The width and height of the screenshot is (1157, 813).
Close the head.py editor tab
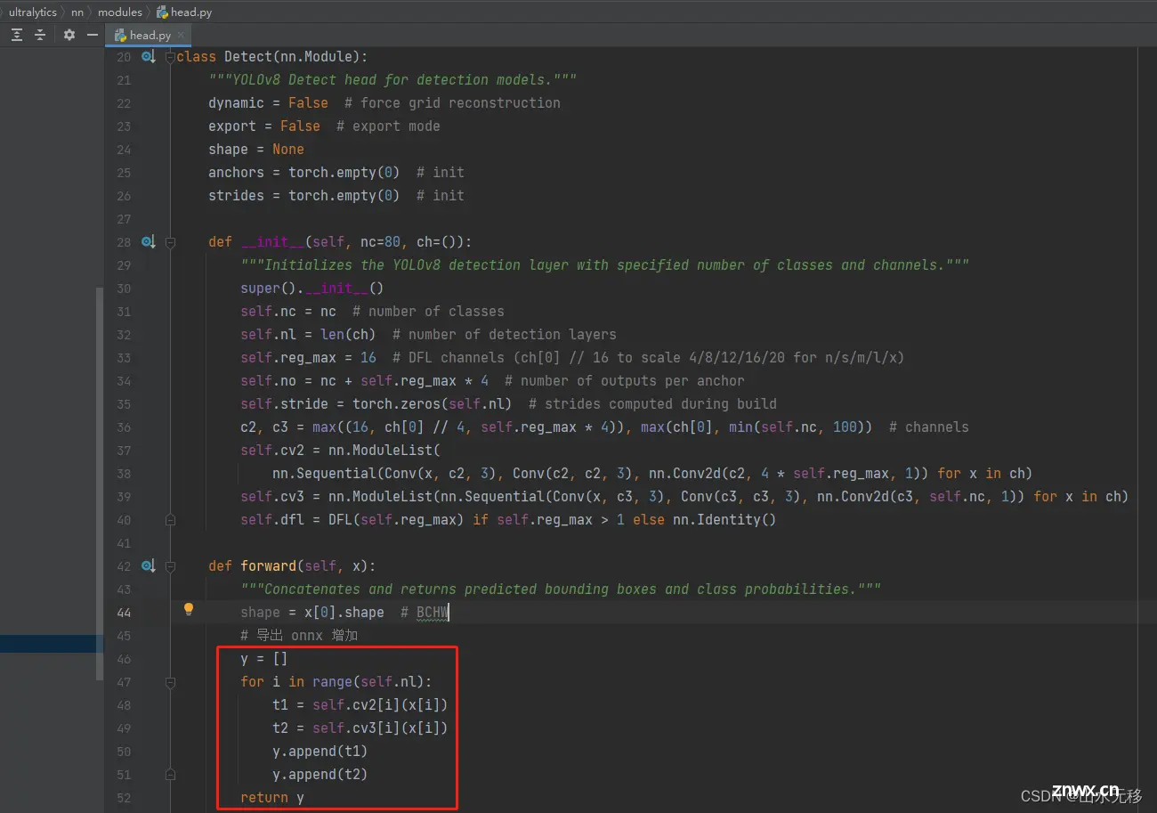[x=181, y=36]
